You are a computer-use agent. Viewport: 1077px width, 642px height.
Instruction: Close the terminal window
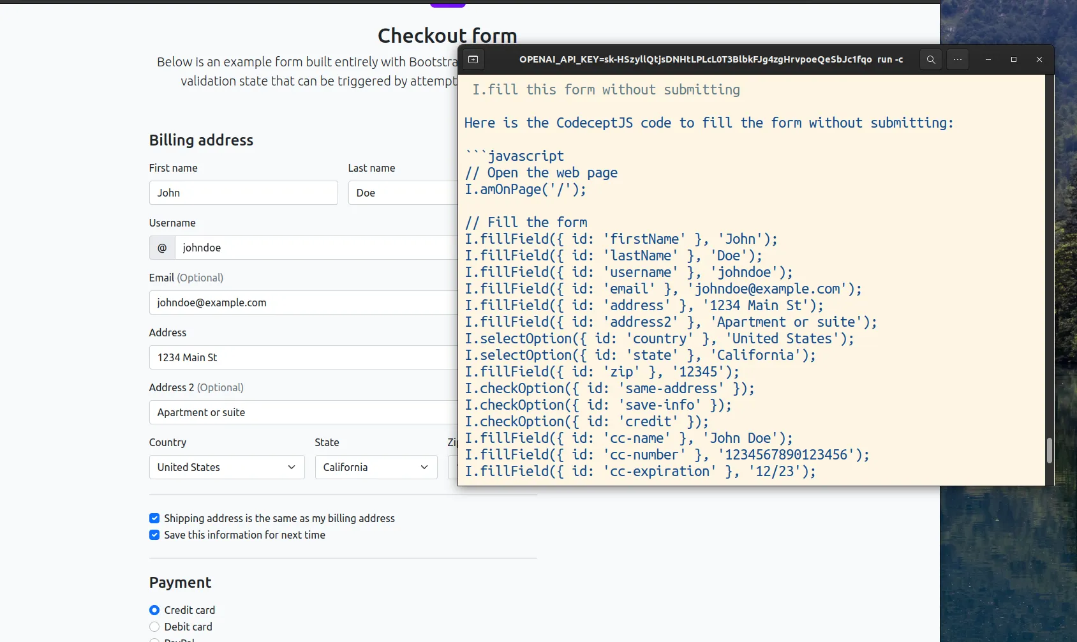point(1039,59)
